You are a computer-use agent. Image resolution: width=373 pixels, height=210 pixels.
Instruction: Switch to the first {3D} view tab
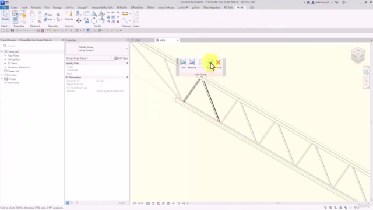pyautogui.click(x=137, y=40)
